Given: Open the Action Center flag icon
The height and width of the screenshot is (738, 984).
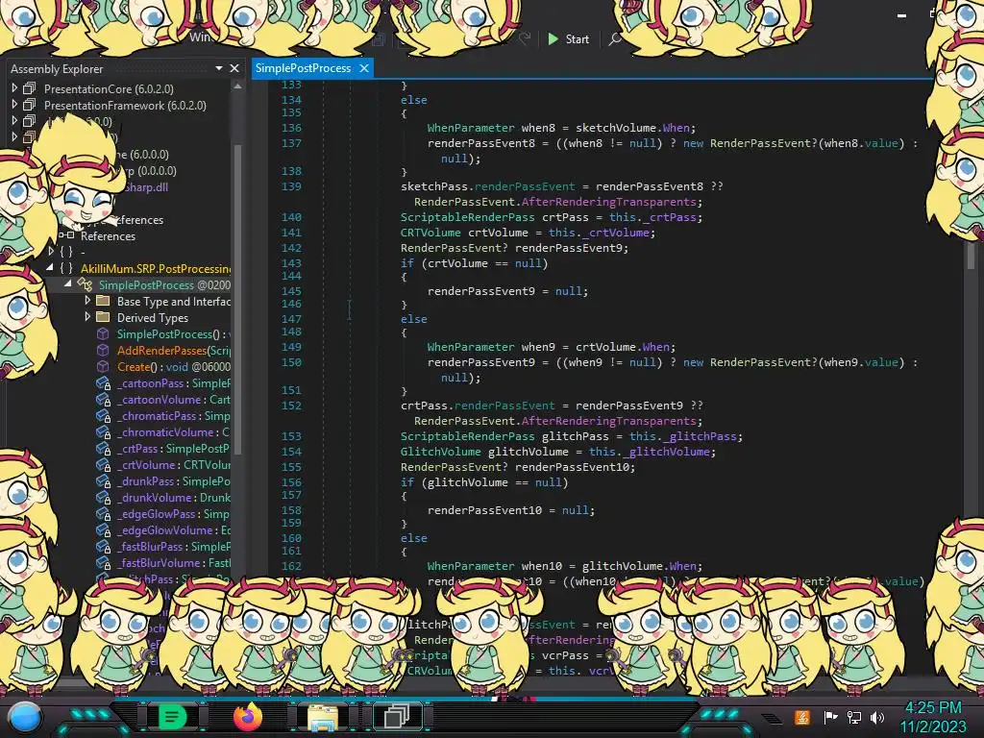Looking at the screenshot, I should (830, 717).
